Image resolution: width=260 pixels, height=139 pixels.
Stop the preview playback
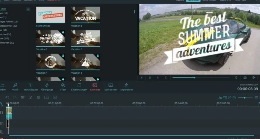tap(166, 77)
